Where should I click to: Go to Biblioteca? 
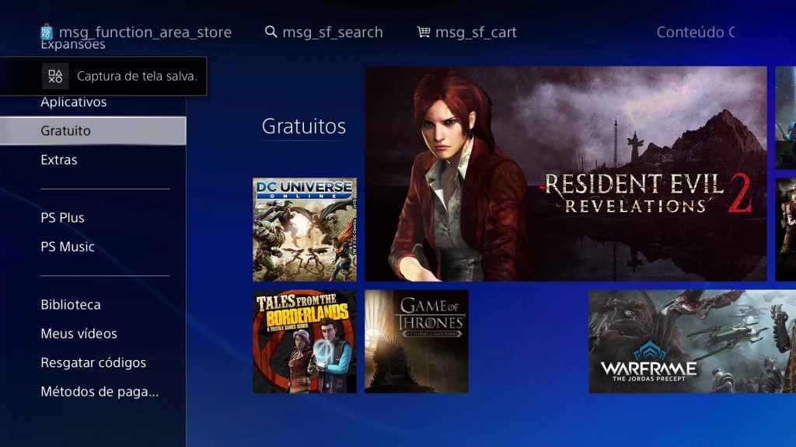(x=71, y=304)
